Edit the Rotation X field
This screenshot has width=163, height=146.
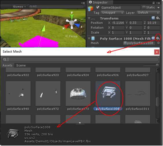pyautogui.click(x=118, y=28)
